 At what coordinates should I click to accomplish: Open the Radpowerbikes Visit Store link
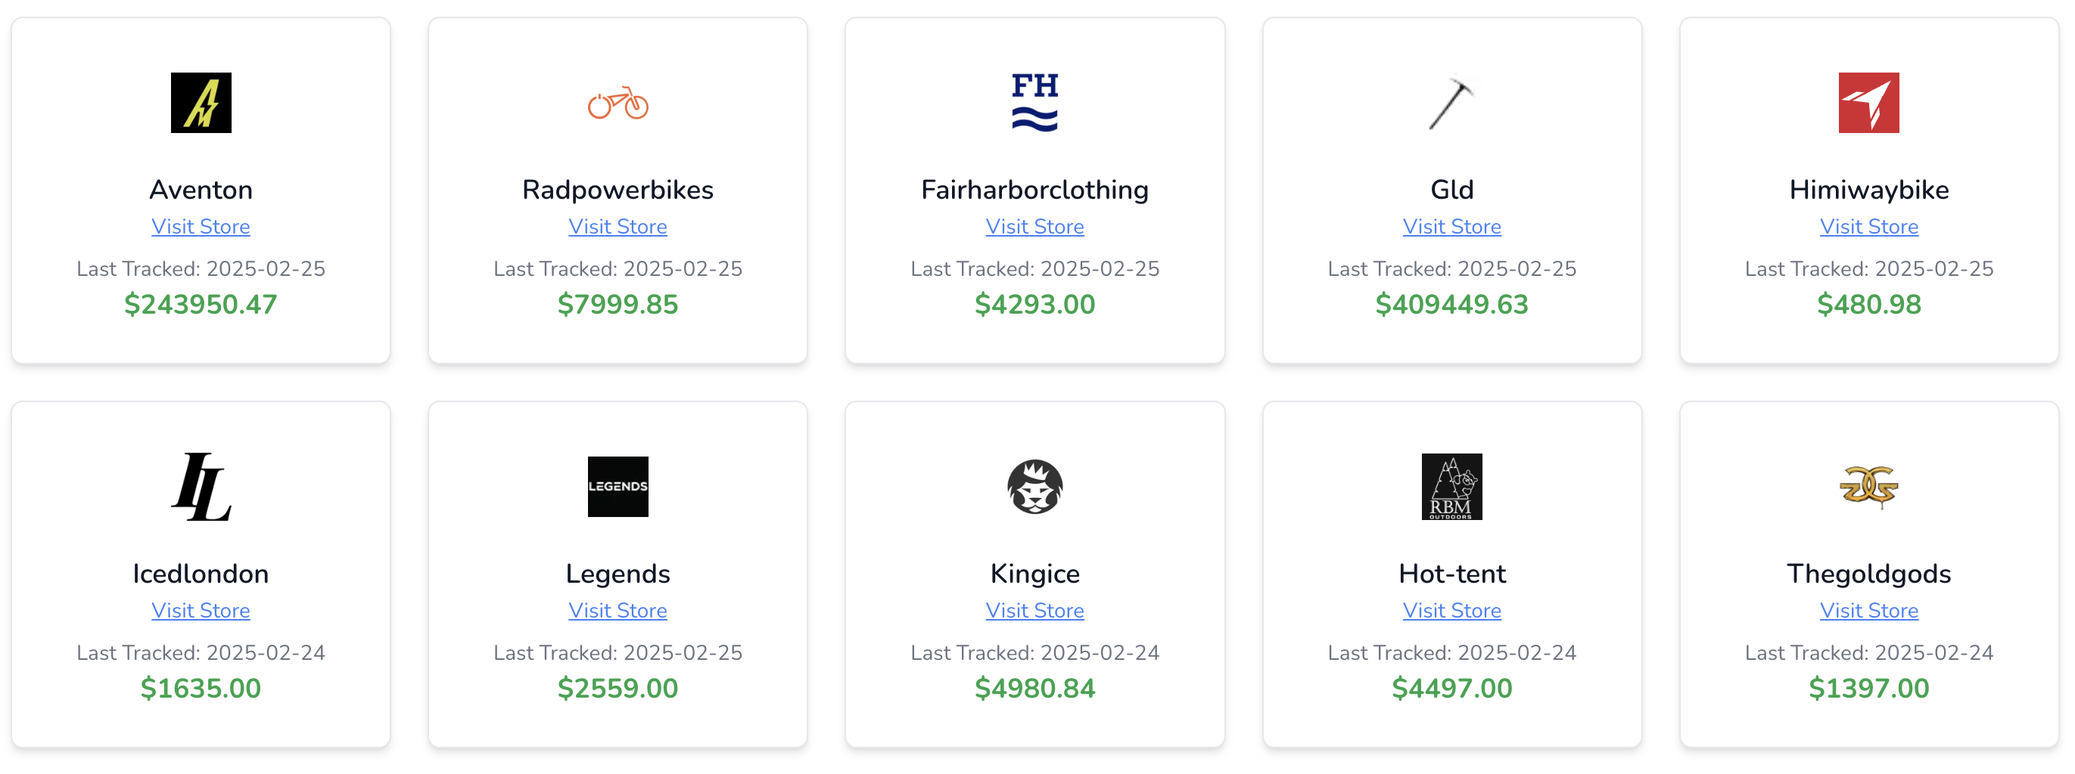pos(617,226)
